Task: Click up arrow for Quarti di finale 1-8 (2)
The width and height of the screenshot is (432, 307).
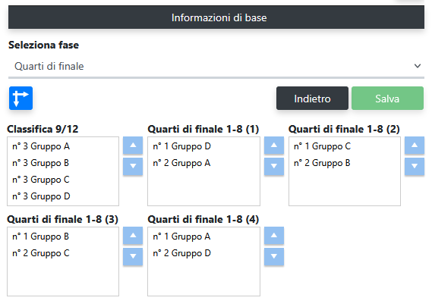Action: [x=415, y=146]
